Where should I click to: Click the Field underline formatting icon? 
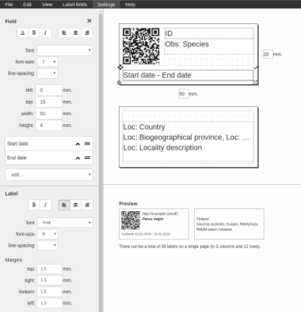pos(23,32)
